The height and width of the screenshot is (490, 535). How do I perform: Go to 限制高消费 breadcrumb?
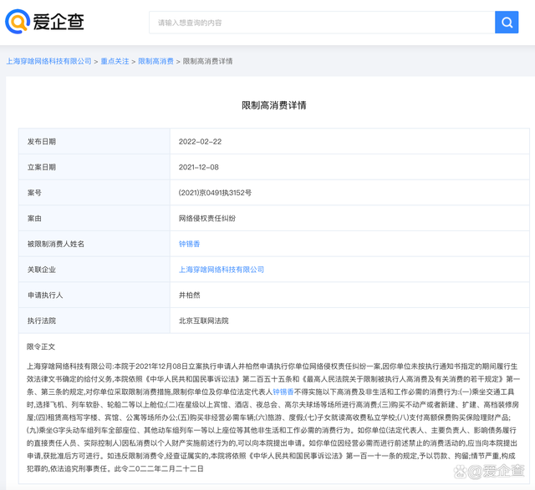[155, 61]
